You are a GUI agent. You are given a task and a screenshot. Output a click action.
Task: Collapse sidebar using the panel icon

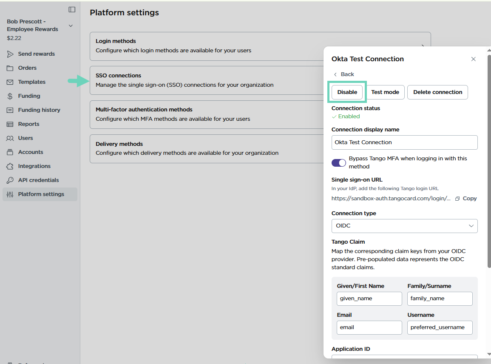(x=72, y=10)
